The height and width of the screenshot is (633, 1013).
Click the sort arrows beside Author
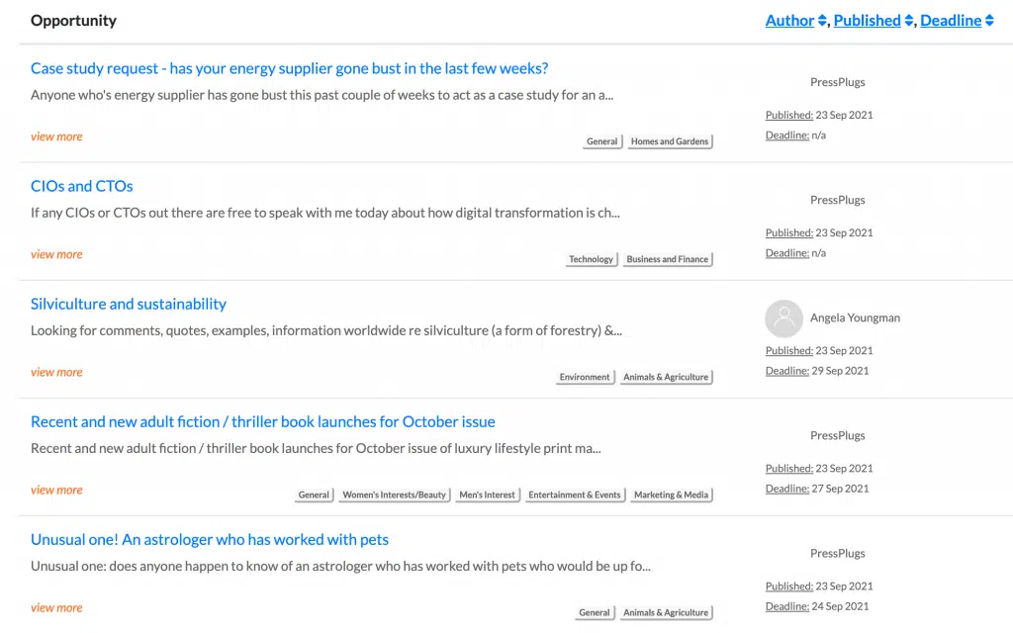(x=822, y=21)
